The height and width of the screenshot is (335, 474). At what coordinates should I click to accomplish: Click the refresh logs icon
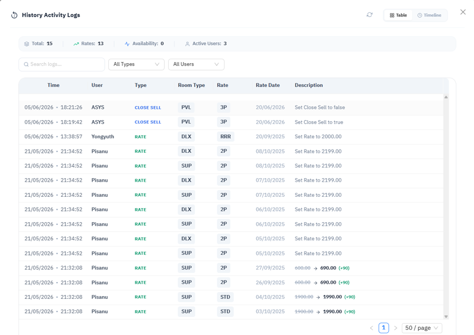click(370, 15)
